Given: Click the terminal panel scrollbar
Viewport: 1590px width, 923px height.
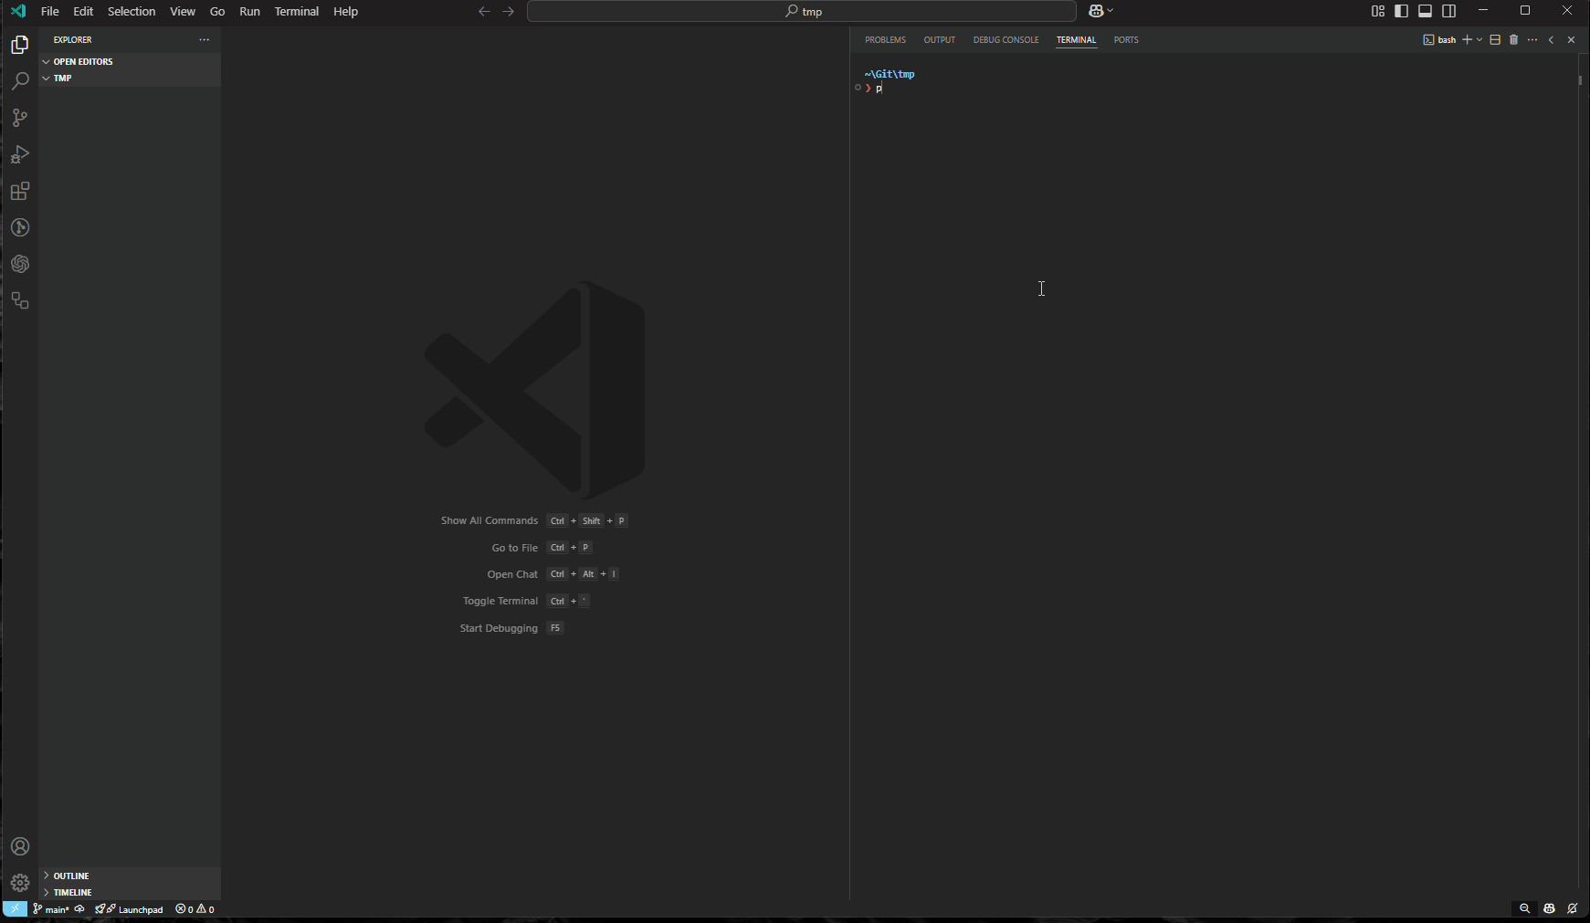Looking at the screenshot, I should pos(1580,80).
